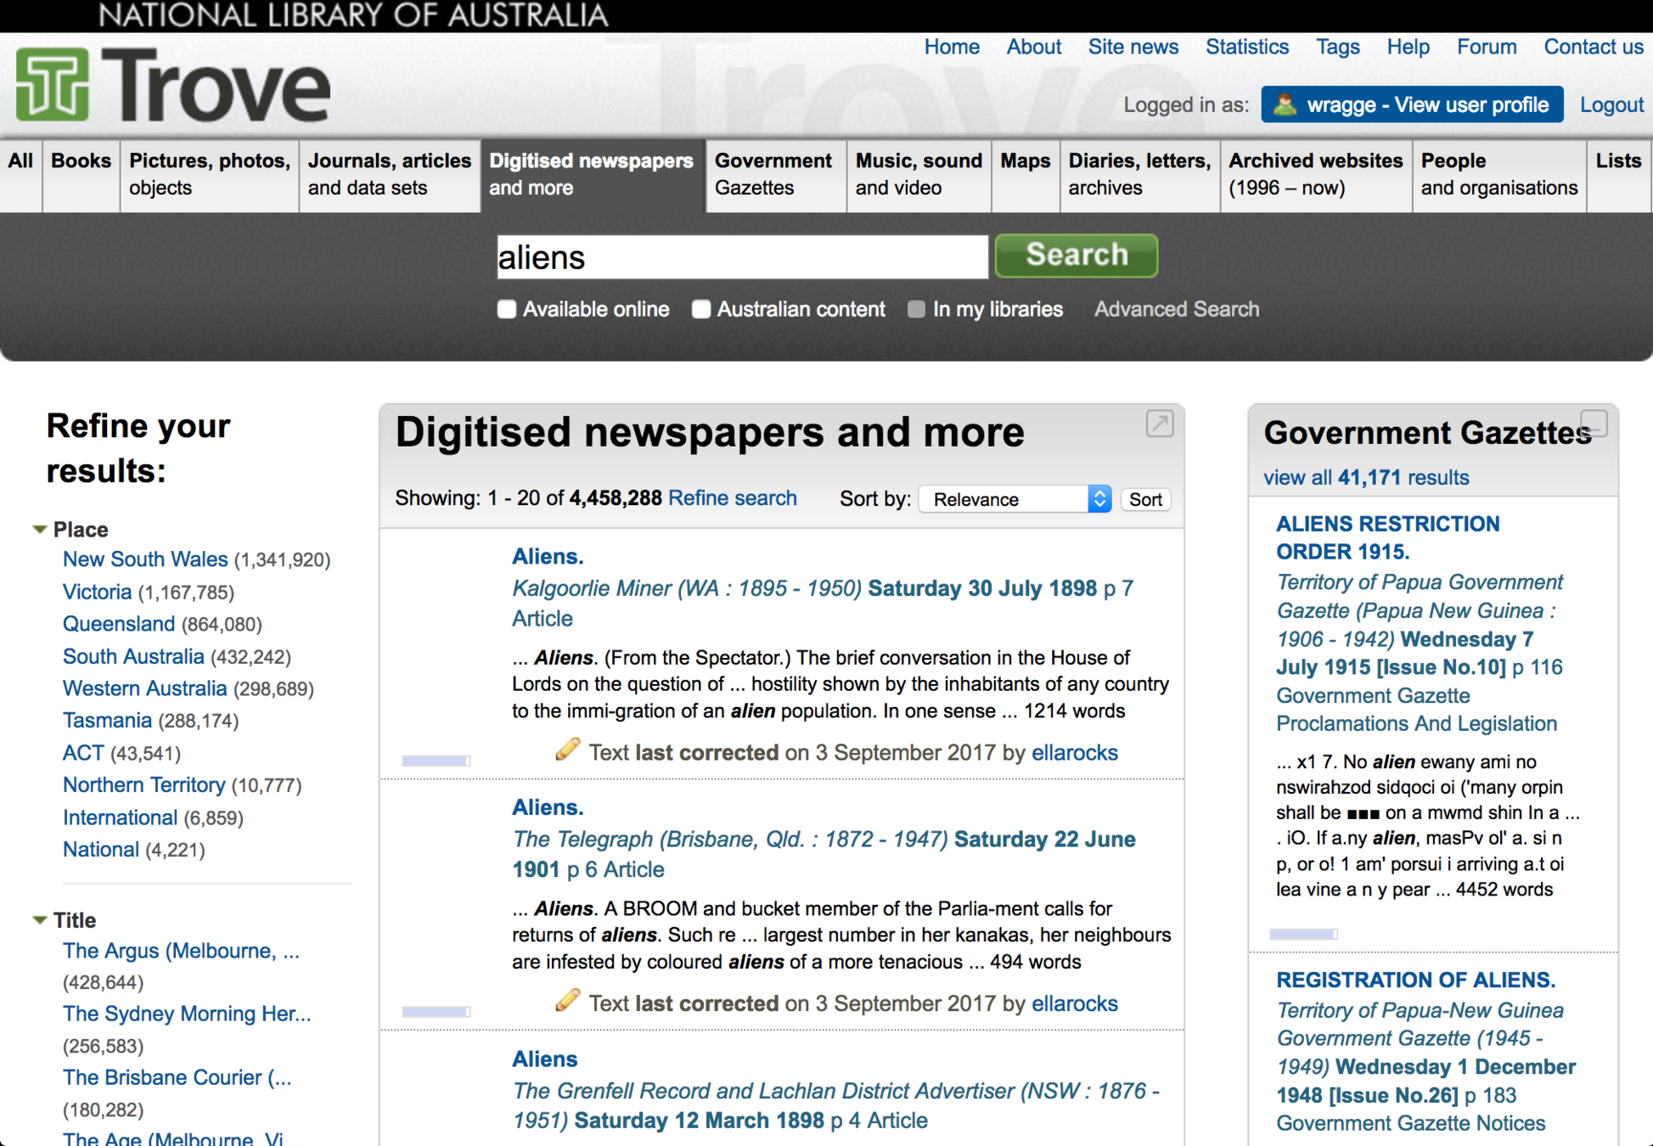
Task: Click the aliens search input field
Action: click(x=741, y=257)
